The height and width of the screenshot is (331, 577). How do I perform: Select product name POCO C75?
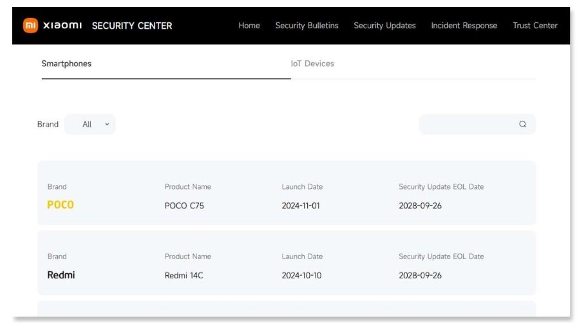(184, 206)
